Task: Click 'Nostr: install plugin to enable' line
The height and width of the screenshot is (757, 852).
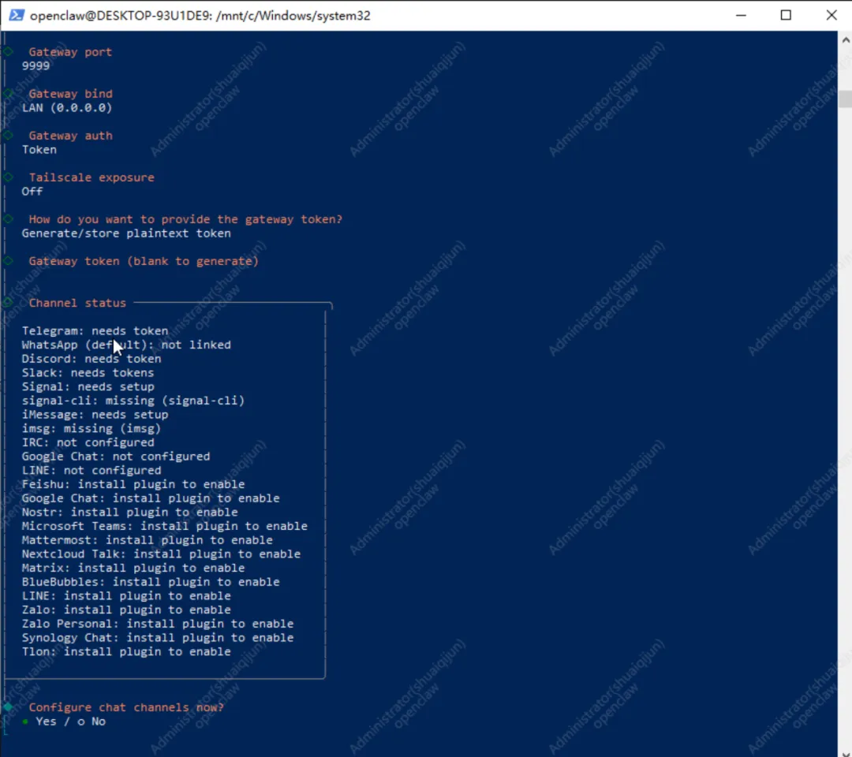Action: tap(130, 512)
